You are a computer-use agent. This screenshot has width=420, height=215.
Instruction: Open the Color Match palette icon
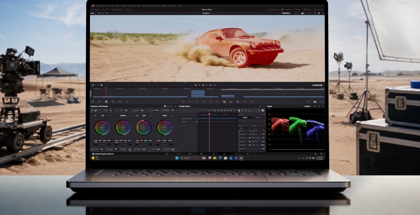[x=99, y=102]
